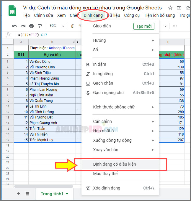Choose In đậm menu item
191x201 pixels.
(x=120, y=64)
